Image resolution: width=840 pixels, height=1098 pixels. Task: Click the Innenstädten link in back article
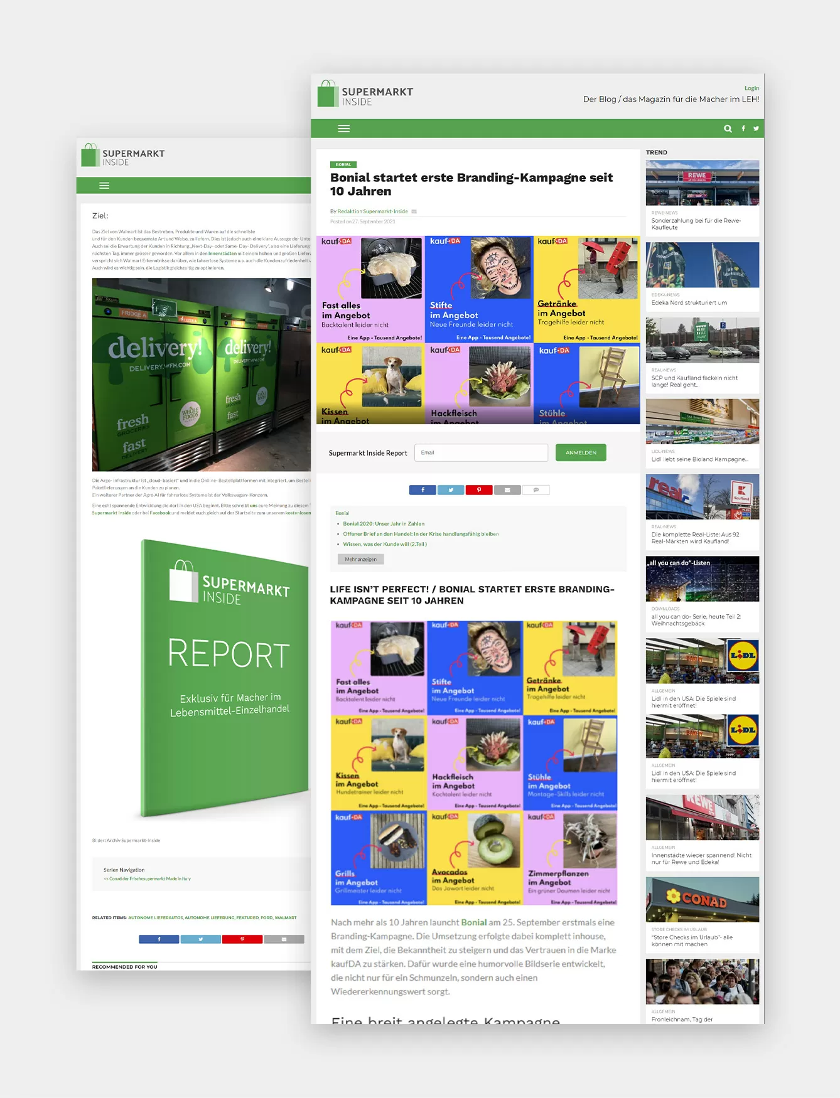click(x=222, y=253)
